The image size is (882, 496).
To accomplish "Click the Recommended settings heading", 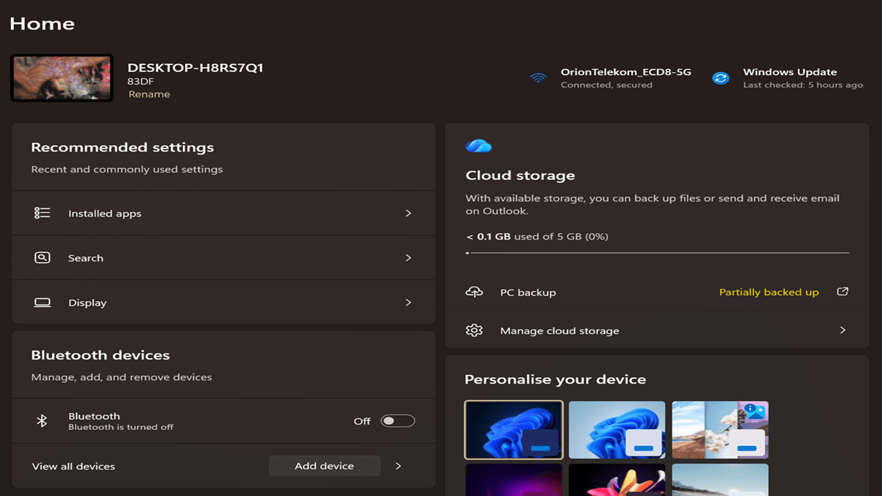I will [123, 148].
